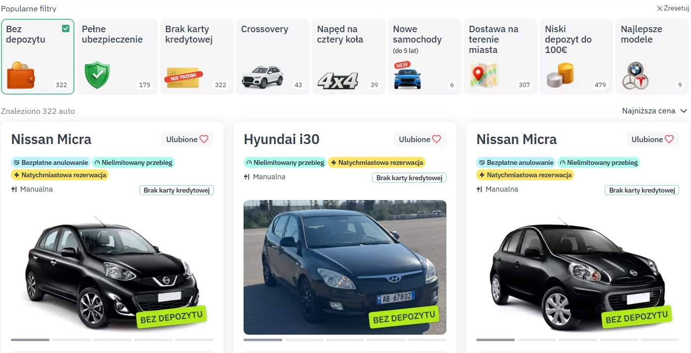
Task: Favorite the Hyundai i30 with Ulubione heart
Action: click(420, 139)
